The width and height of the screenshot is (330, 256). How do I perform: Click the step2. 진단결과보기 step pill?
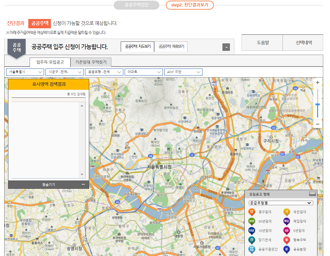tap(190, 5)
